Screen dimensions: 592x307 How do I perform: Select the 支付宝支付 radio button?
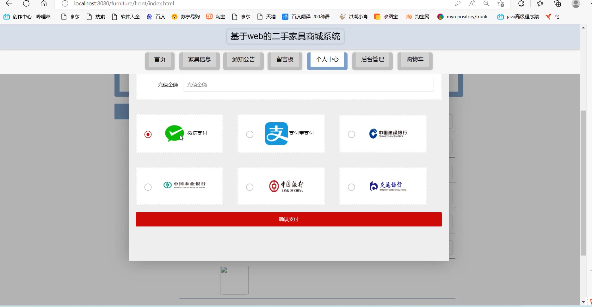coord(250,135)
